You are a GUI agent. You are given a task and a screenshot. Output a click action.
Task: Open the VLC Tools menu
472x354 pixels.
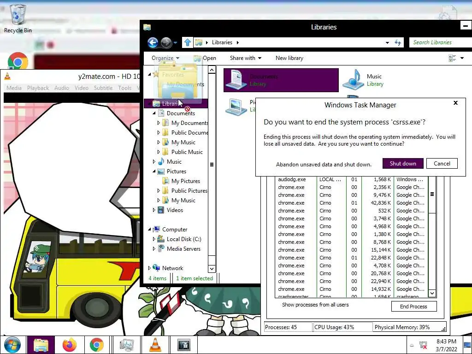tap(124, 88)
